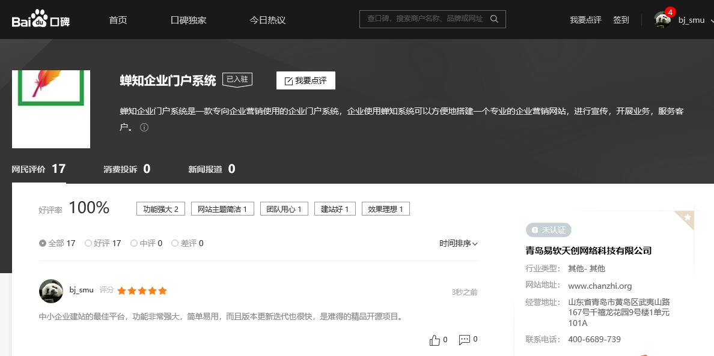Click the company name 青岛易软天创网络科技有限公司
714x356 pixels.
click(x=588, y=250)
